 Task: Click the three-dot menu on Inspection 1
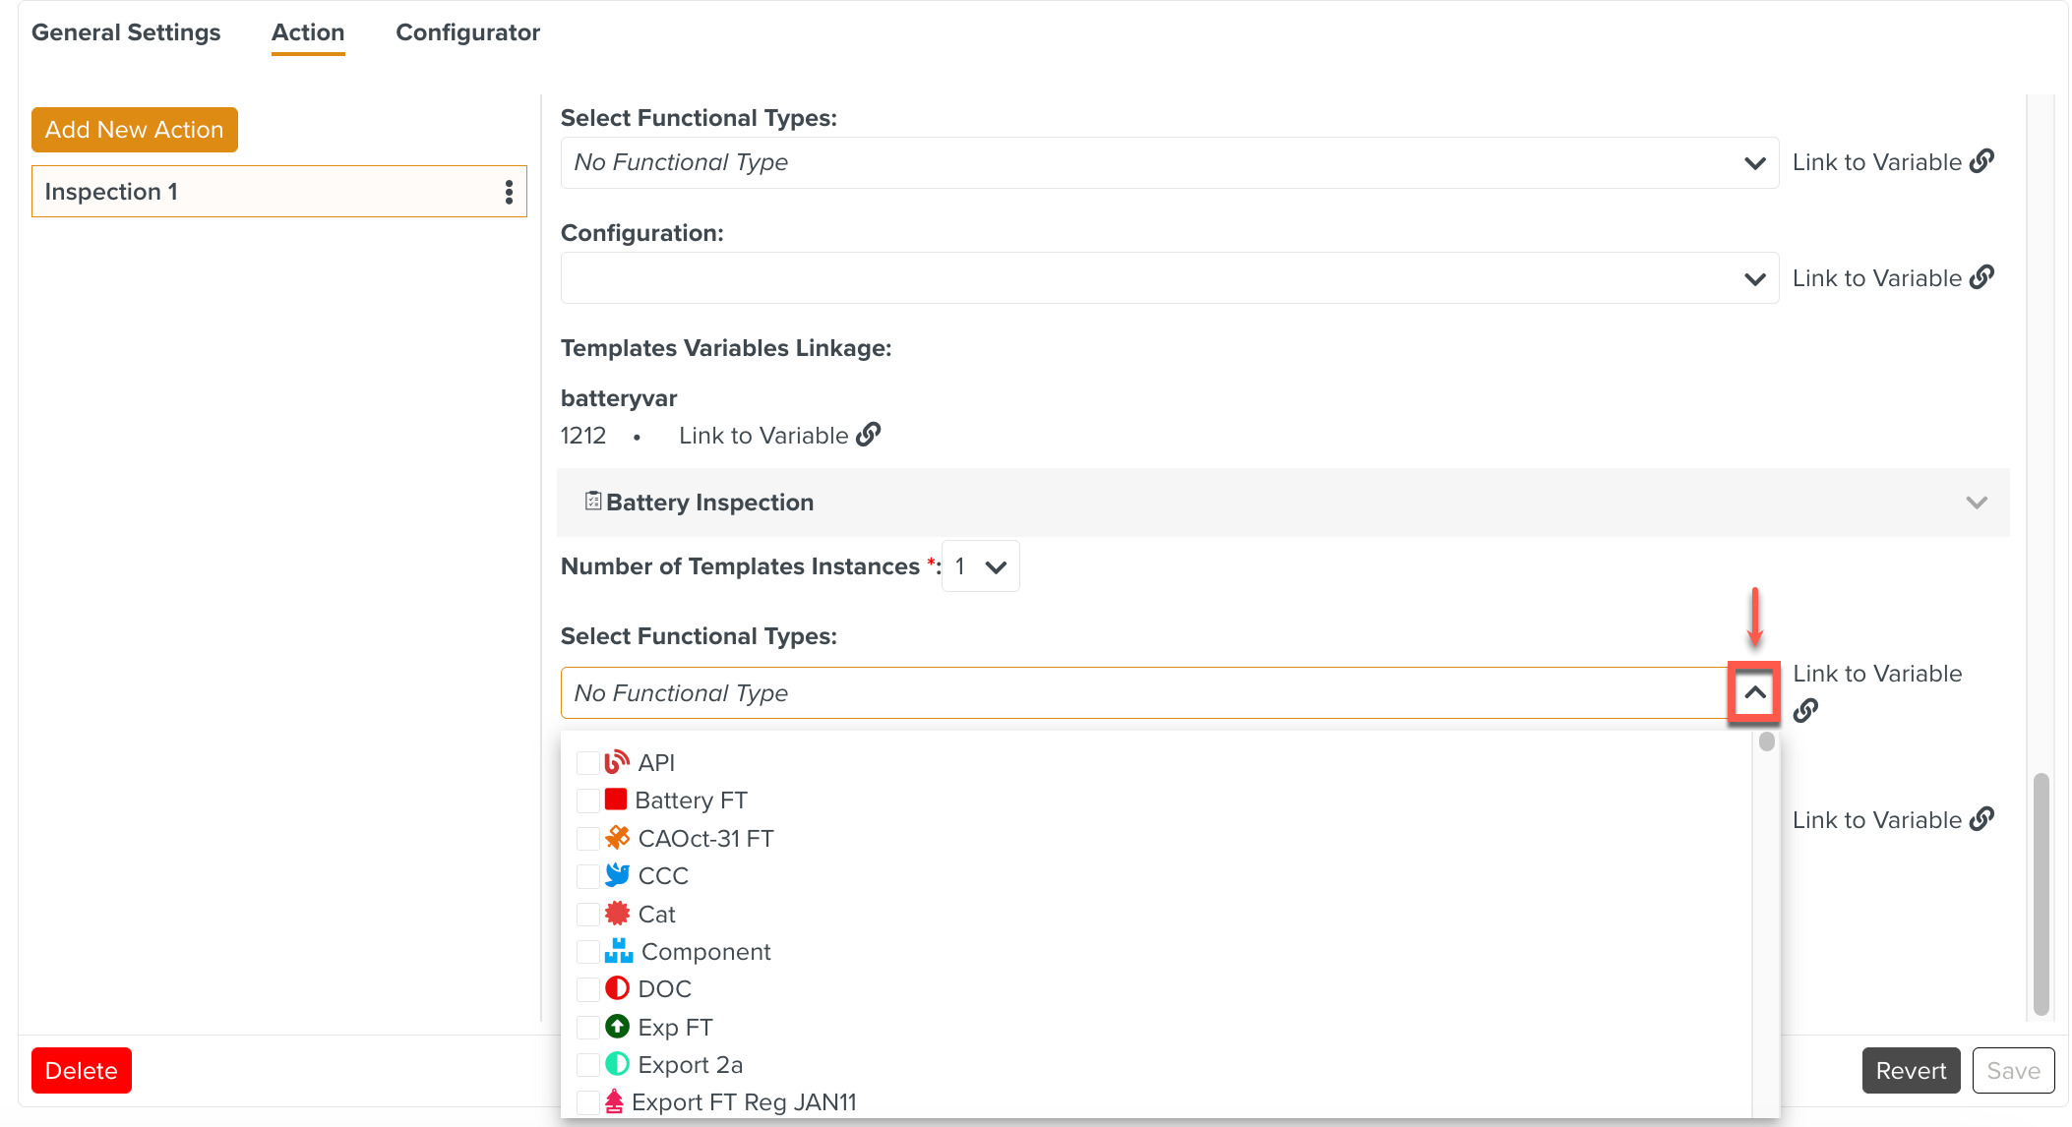[x=509, y=192]
